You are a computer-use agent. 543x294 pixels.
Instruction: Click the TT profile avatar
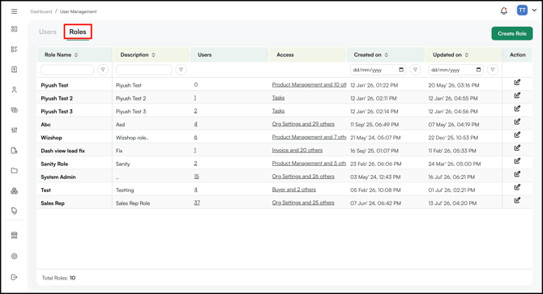pos(522,11)
